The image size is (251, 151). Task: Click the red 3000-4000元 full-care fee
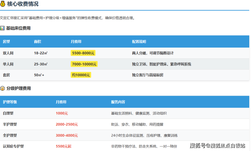[x=67, y=136]
